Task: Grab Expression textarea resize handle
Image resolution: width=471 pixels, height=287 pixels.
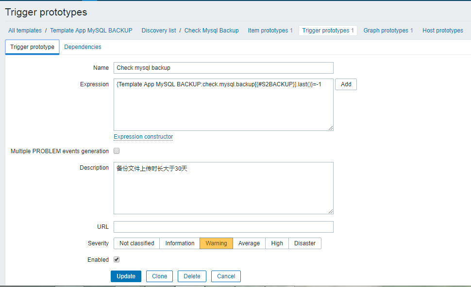Action: click(331, 128)
